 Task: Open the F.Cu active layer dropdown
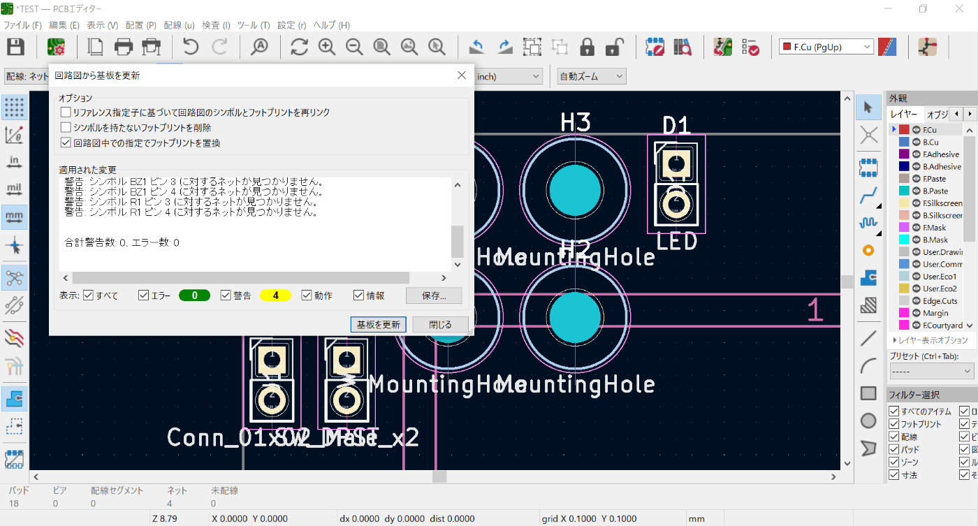[826, 47]
